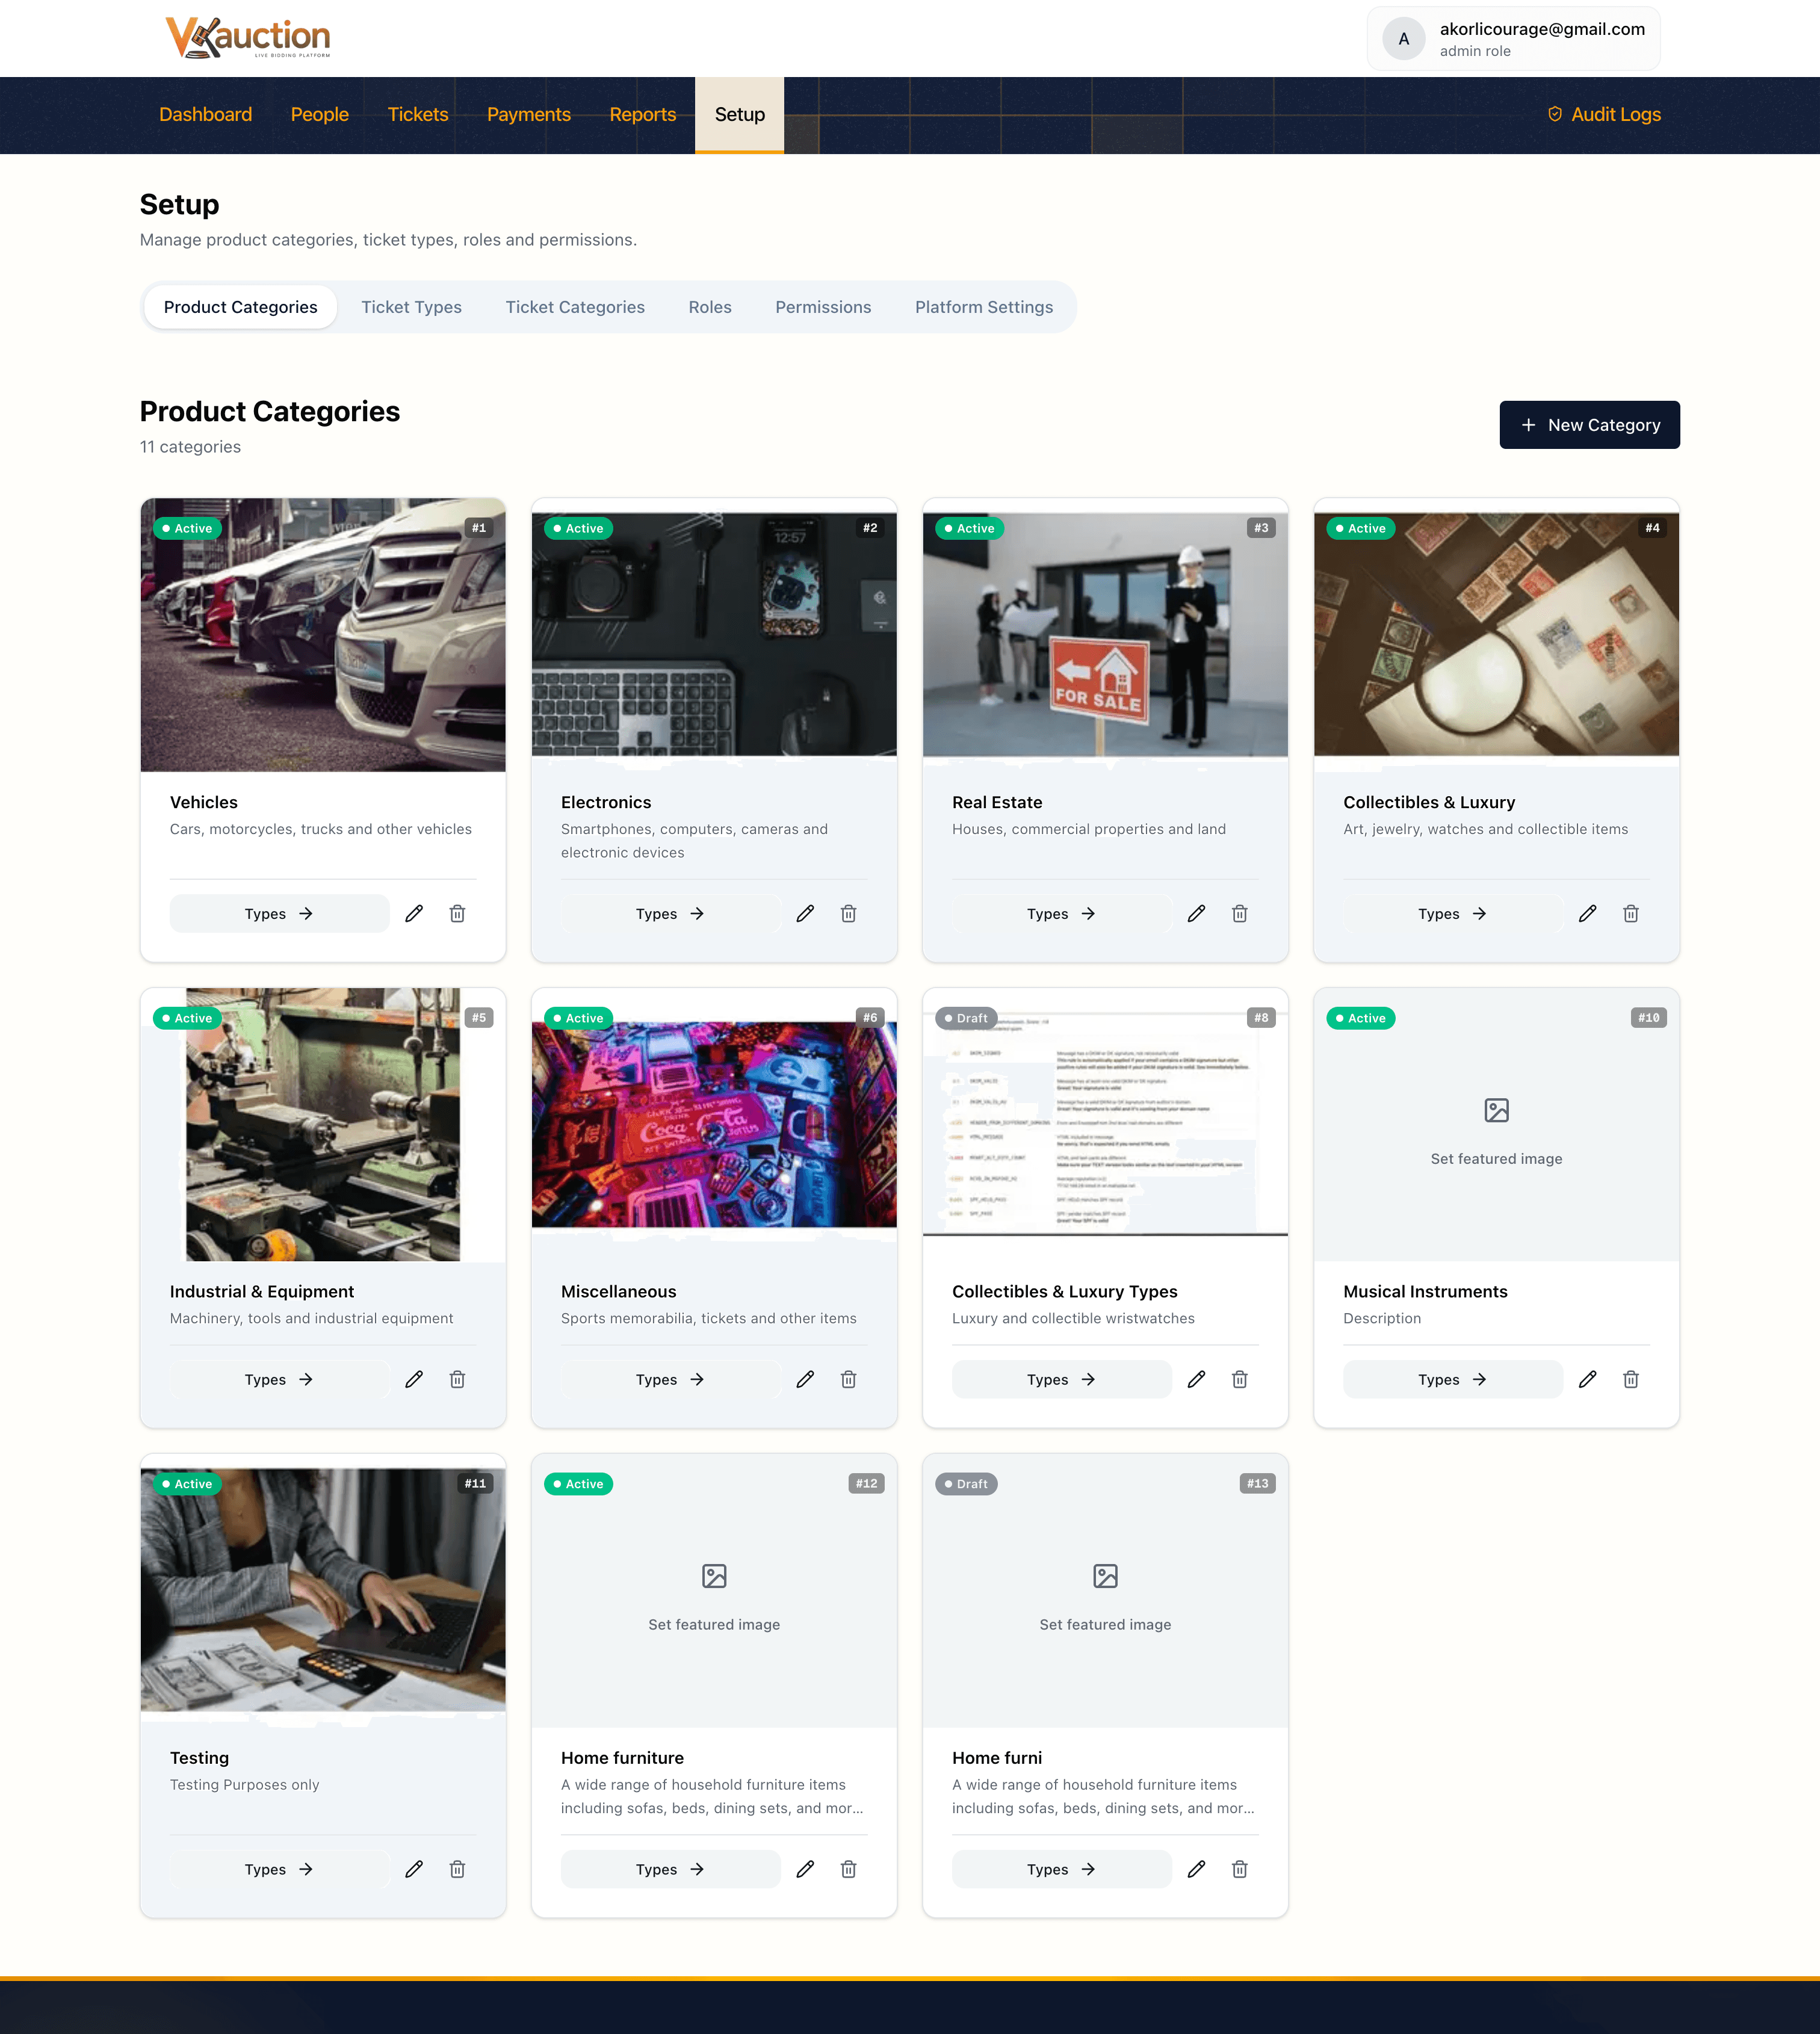The width and height of the screenshot is (1820, 2034).
Task: Delete the Industrial & Equipment category
Action: [457, 1379]
